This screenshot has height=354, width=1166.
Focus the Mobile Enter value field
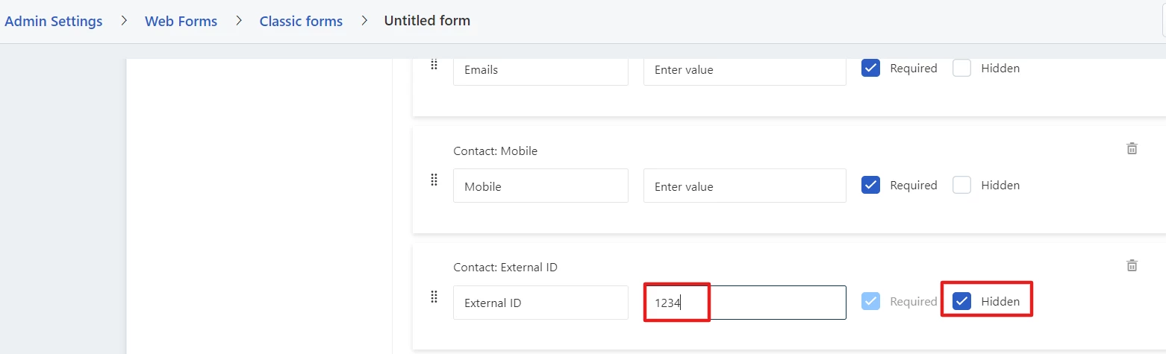coord(745,186)
